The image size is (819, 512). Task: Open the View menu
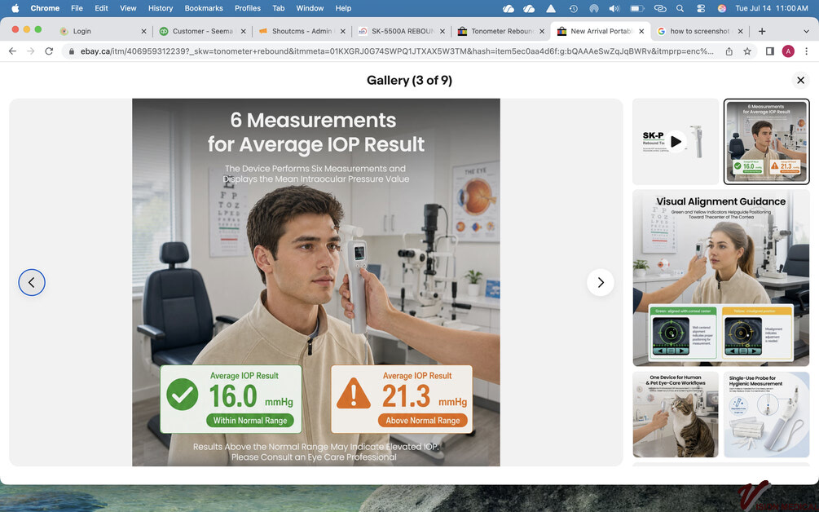[x=128, y=8]
